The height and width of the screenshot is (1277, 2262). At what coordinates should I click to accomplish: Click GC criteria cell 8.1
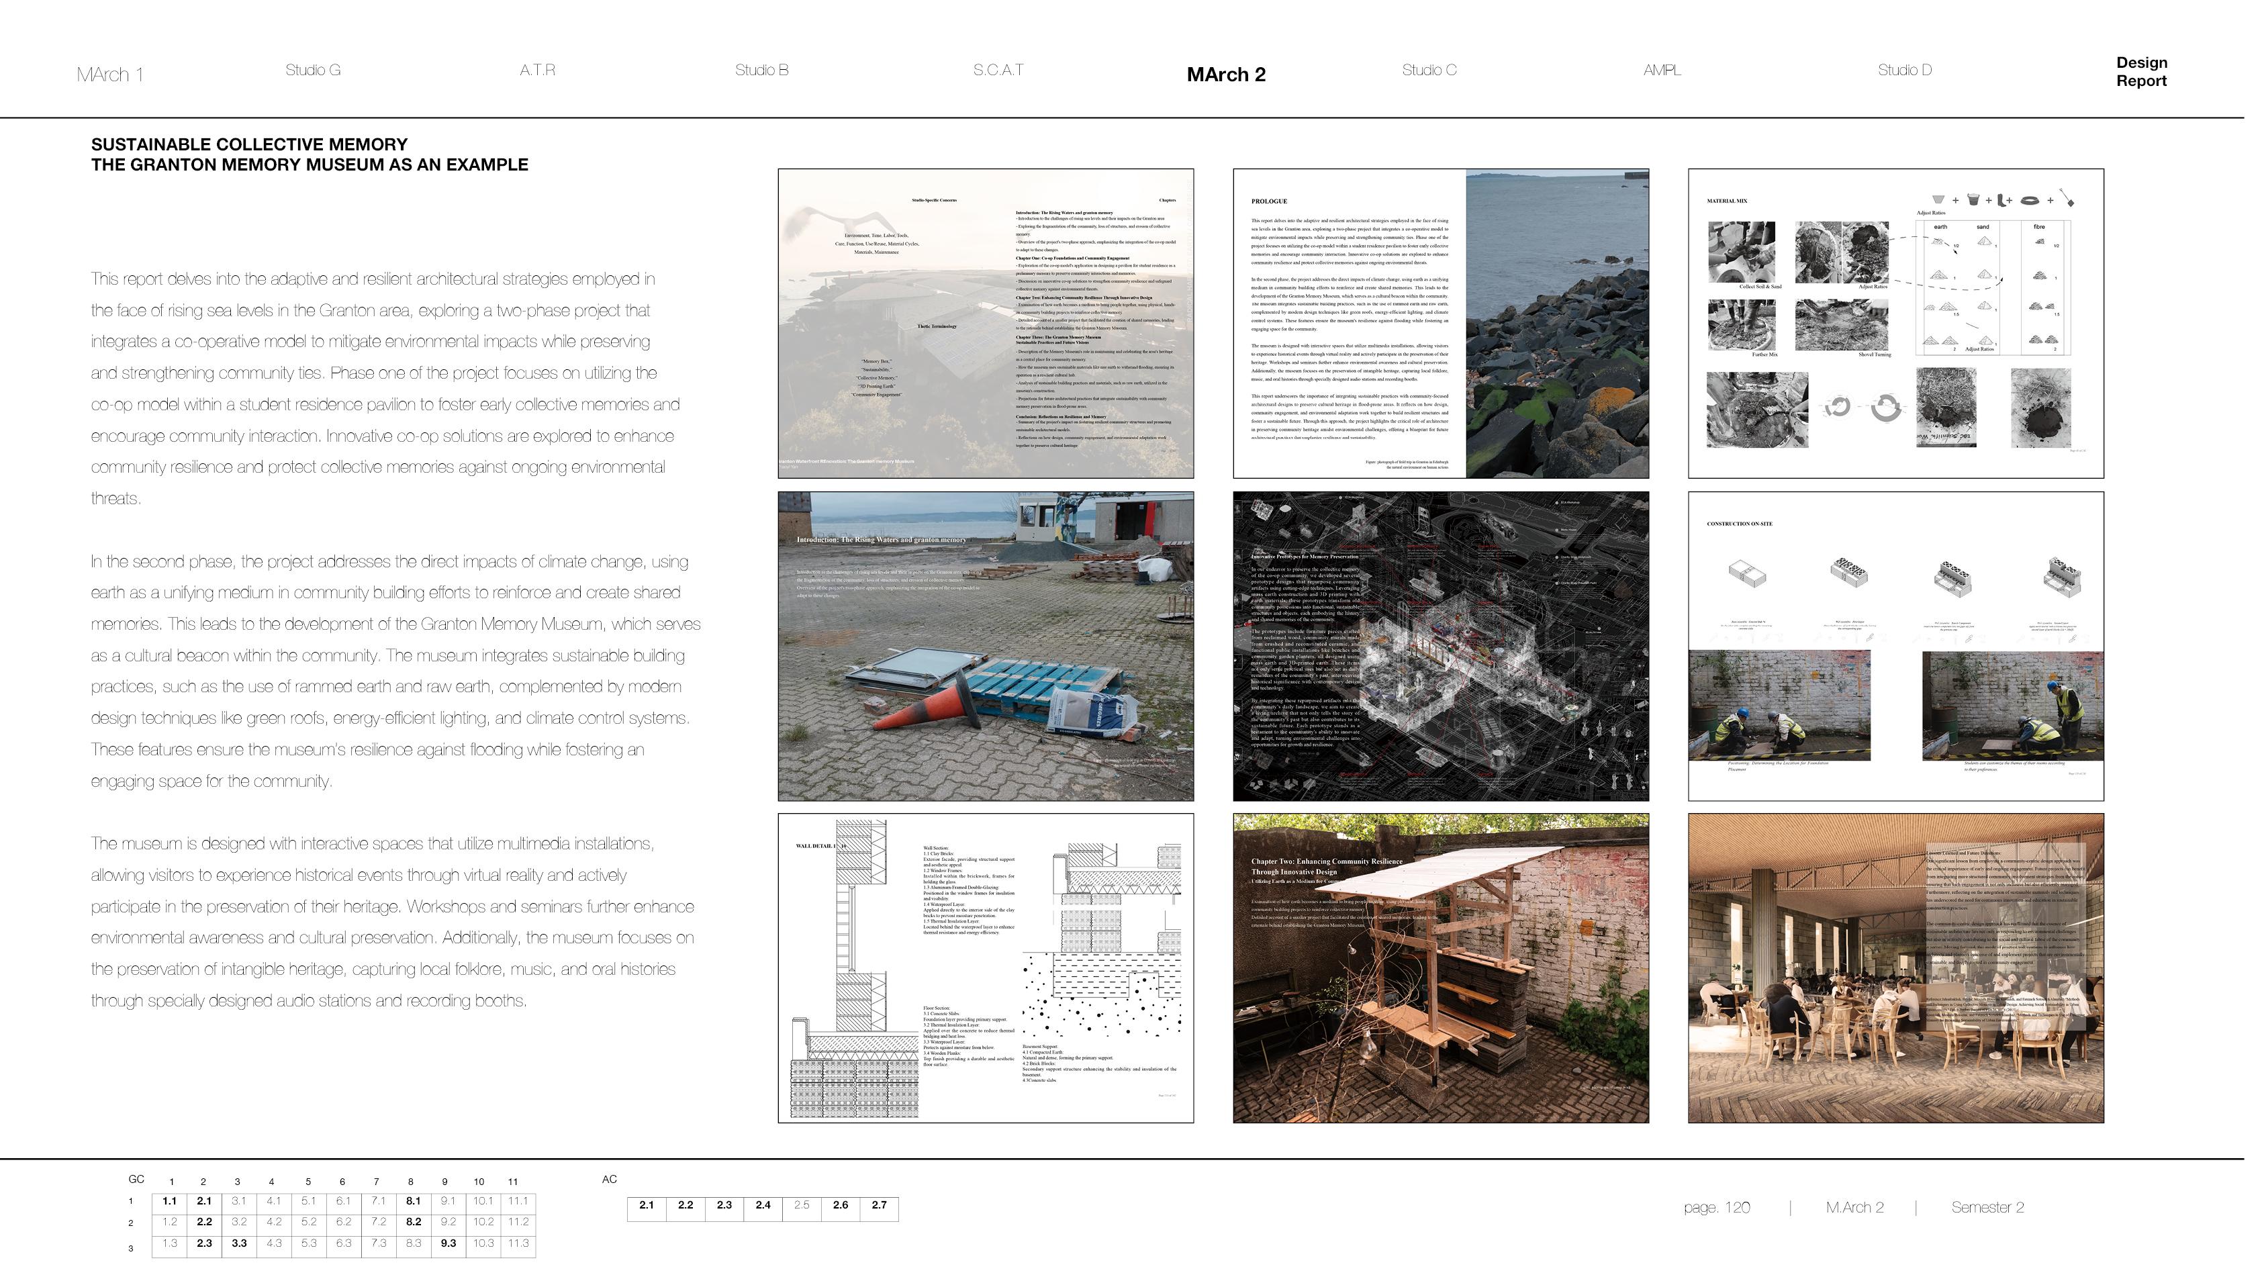[413, 1200]
